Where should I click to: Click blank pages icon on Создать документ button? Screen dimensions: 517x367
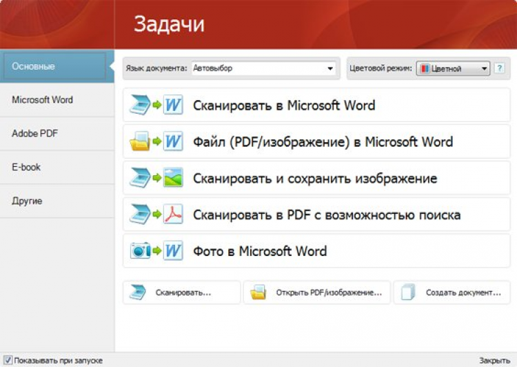tap(408, 292)
